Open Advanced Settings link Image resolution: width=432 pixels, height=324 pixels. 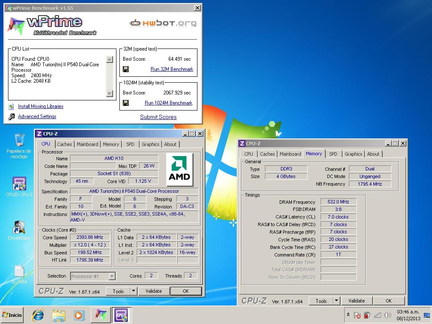37,116
